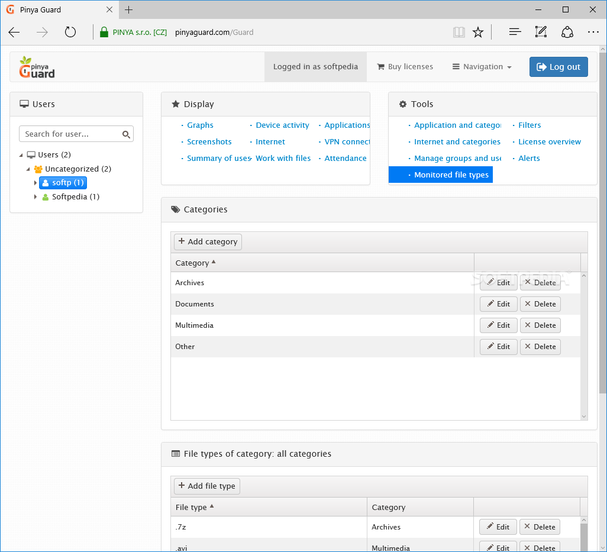The image size is (607, 552).
Task: Delete the .7z file type
Action: (540, 527)
